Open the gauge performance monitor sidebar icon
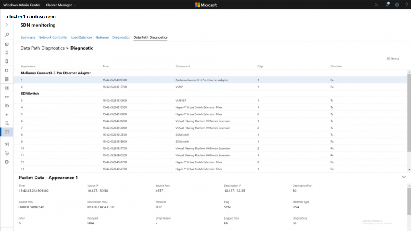411x231 pixels. click(7, 162)
